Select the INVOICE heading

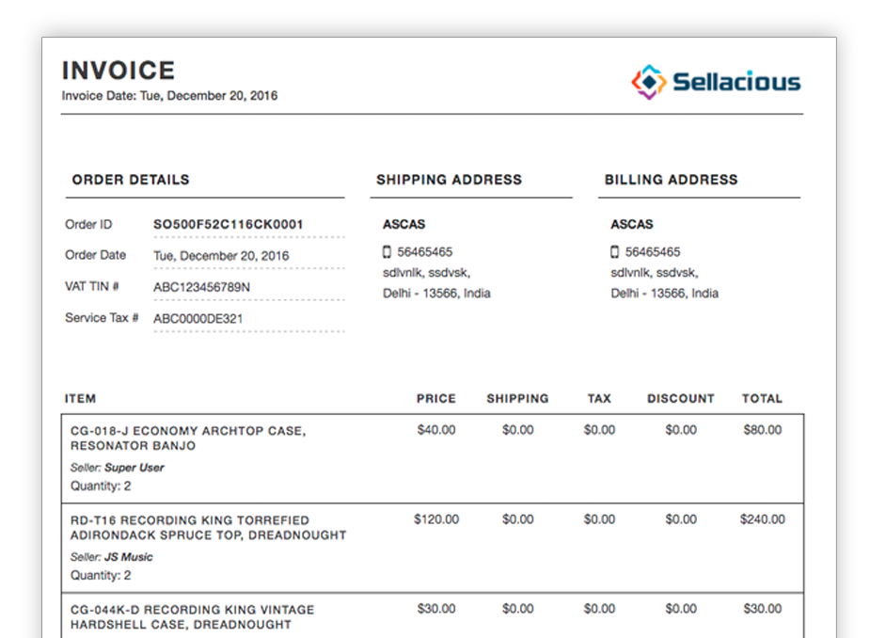tap(119, 71)
